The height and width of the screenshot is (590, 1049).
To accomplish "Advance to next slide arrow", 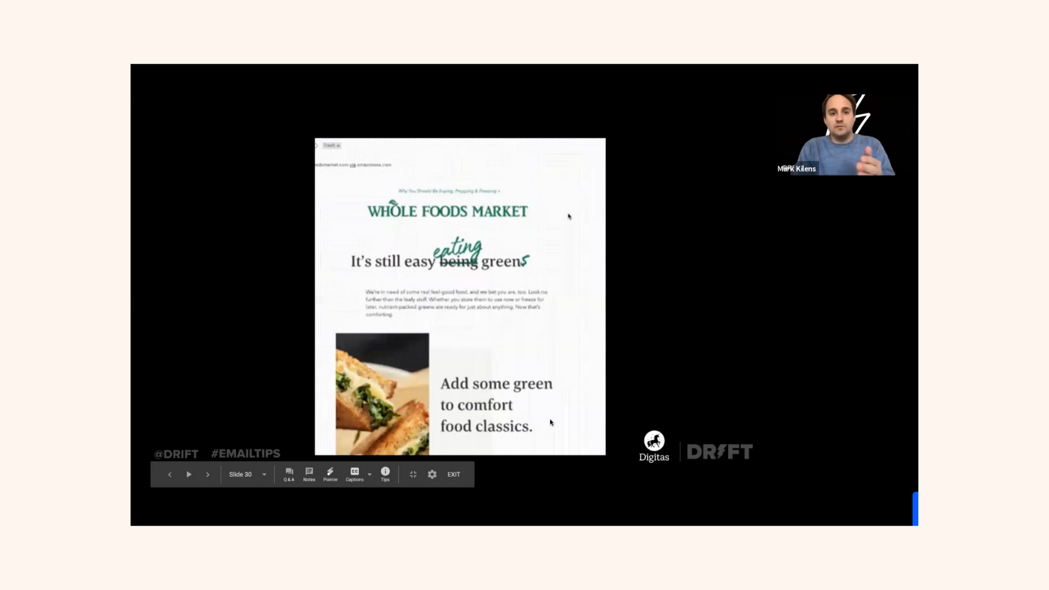I will [208, 475].
